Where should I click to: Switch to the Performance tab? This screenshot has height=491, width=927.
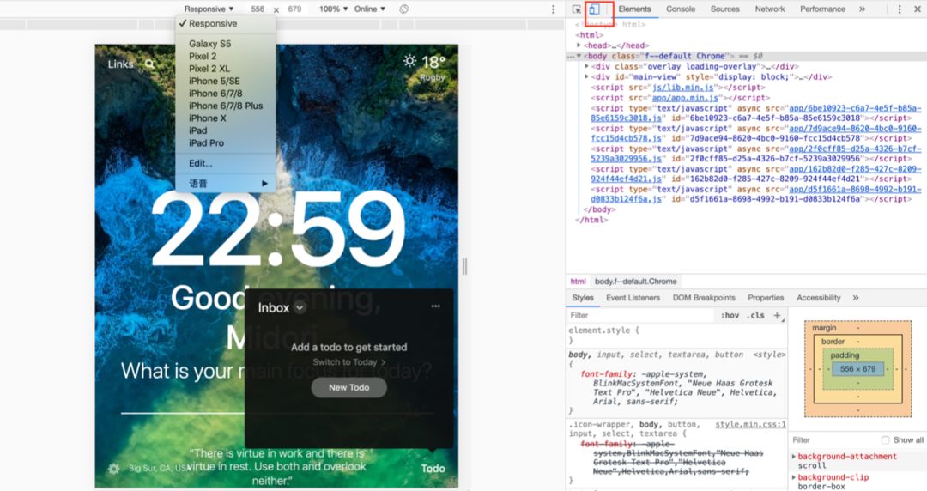822,9
